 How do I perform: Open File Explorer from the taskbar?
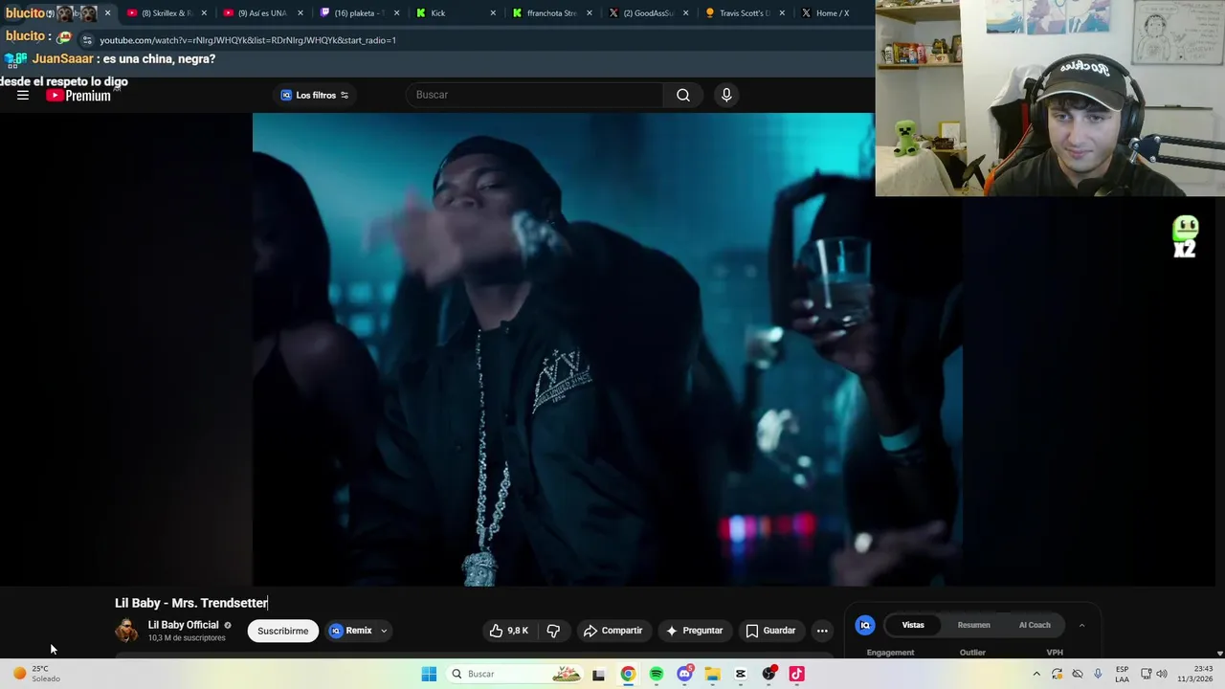pos(712,674)
